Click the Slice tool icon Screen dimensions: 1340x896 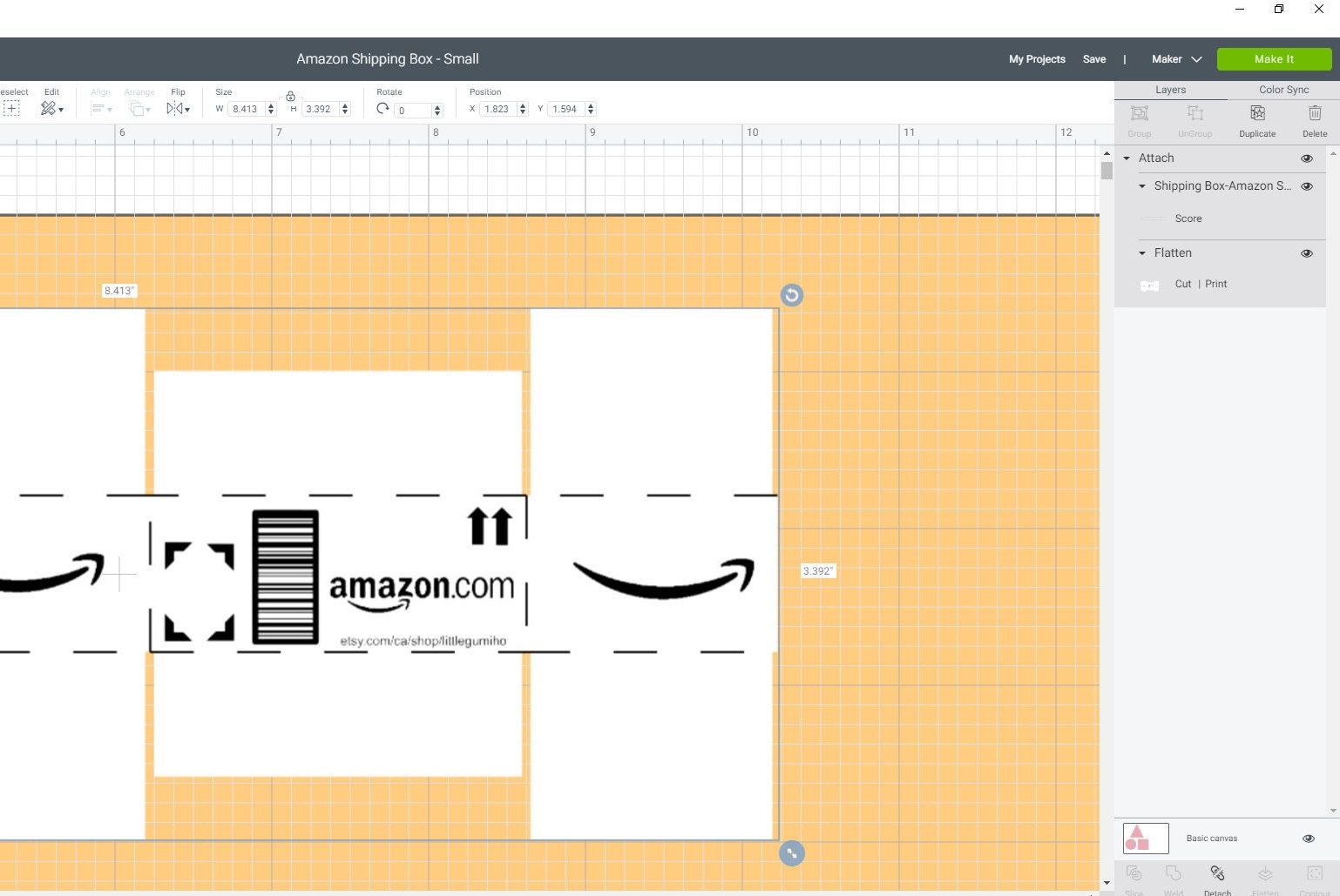(x=1134, y=873)
